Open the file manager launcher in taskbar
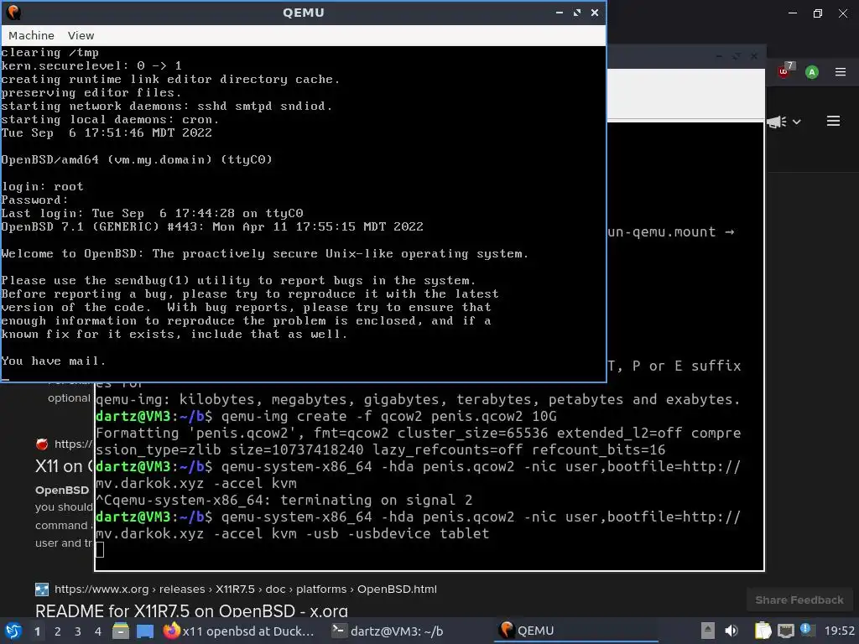 (121, 631)
